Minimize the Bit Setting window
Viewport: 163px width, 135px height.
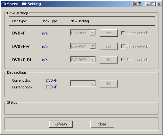pos(148,4)
